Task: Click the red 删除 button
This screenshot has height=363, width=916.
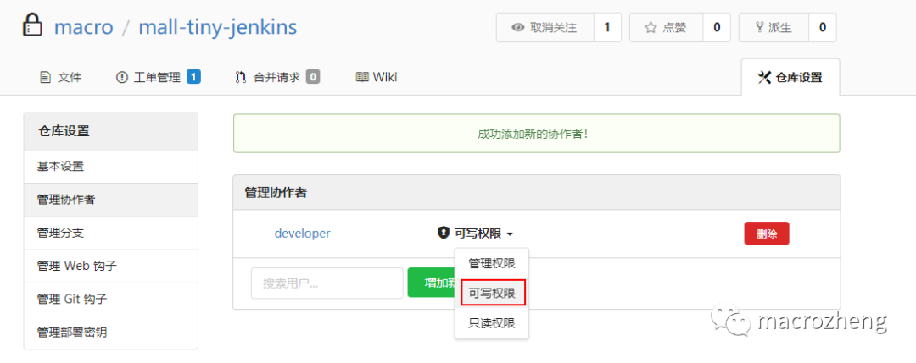Action: tap(767, 234)
